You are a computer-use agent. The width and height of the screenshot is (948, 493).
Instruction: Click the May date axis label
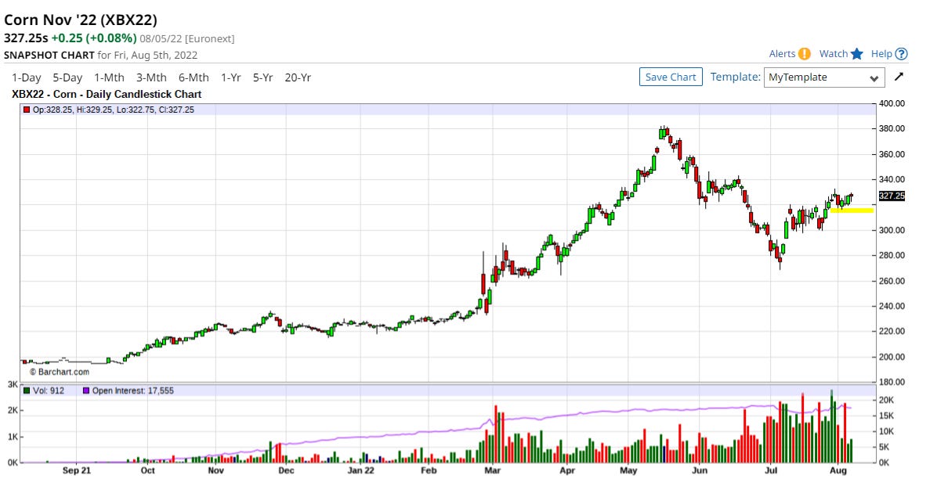click(x=629, y=470)
